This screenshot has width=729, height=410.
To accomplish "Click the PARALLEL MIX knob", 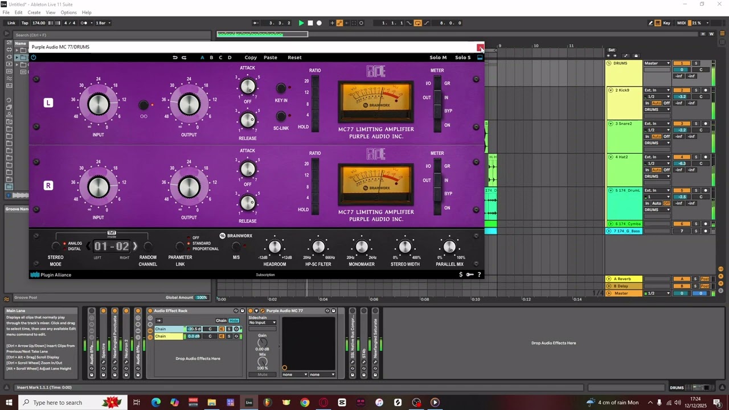I will point(449,247).
